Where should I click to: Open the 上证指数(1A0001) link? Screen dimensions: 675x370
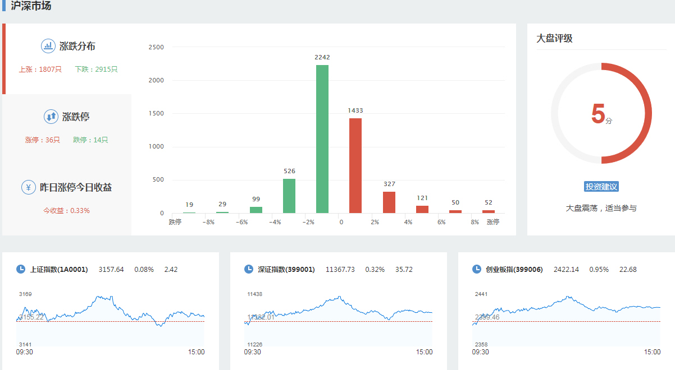59,270
